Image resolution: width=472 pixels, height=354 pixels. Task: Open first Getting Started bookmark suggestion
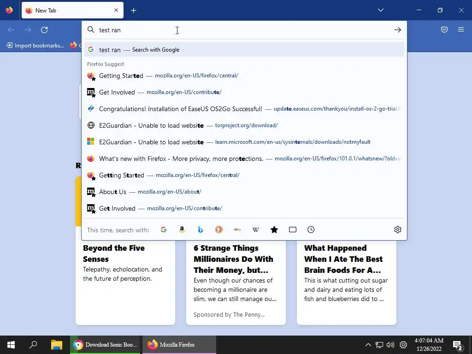tap(244, 76)
